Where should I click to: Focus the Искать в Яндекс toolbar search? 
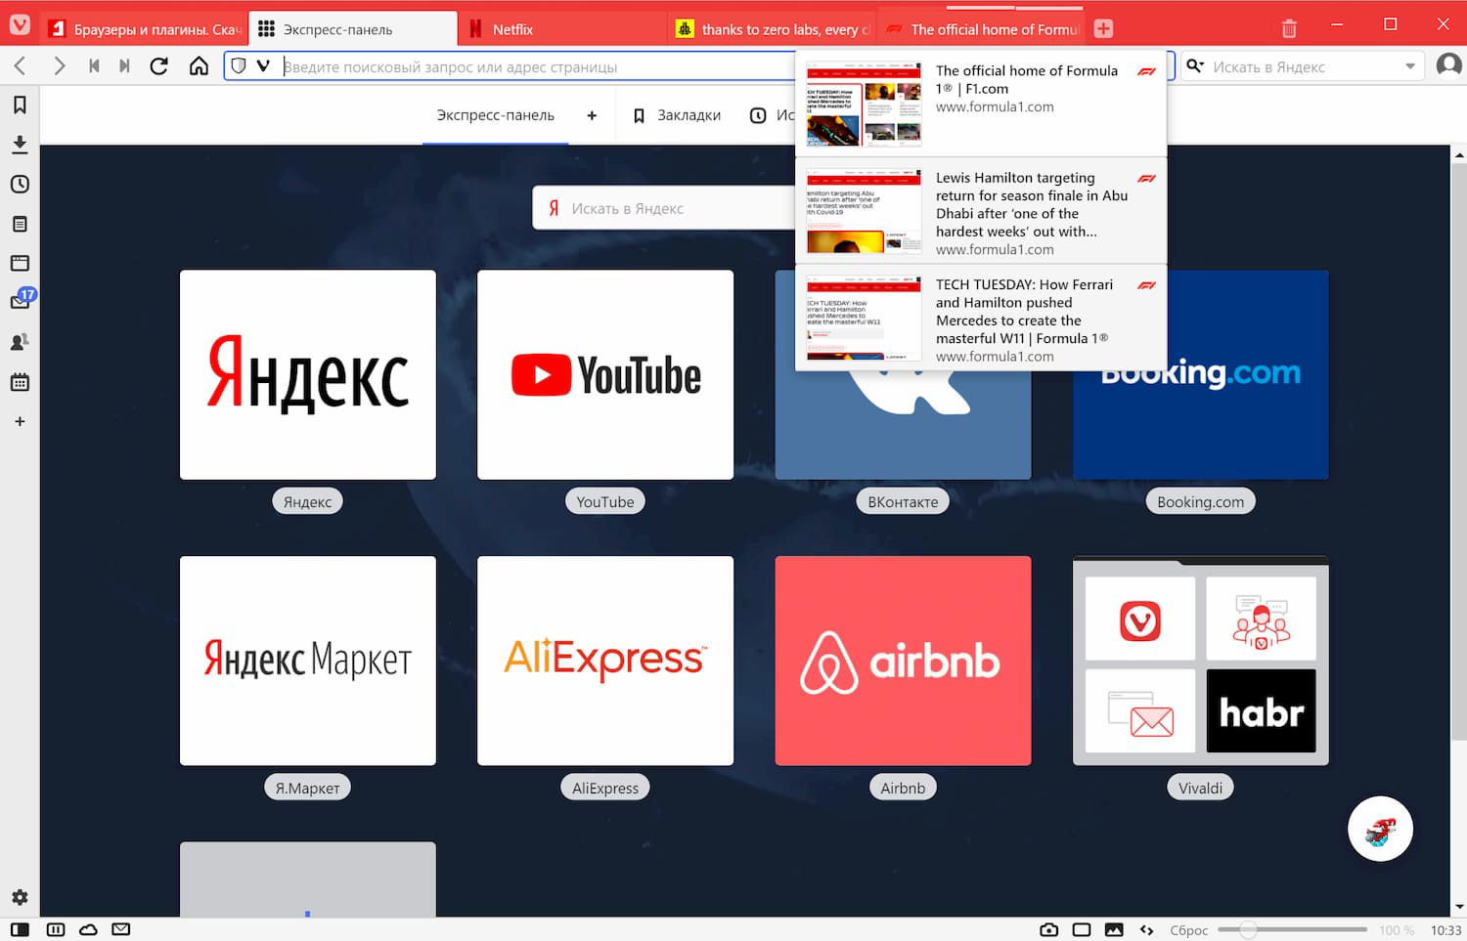tap(1304, 66)
